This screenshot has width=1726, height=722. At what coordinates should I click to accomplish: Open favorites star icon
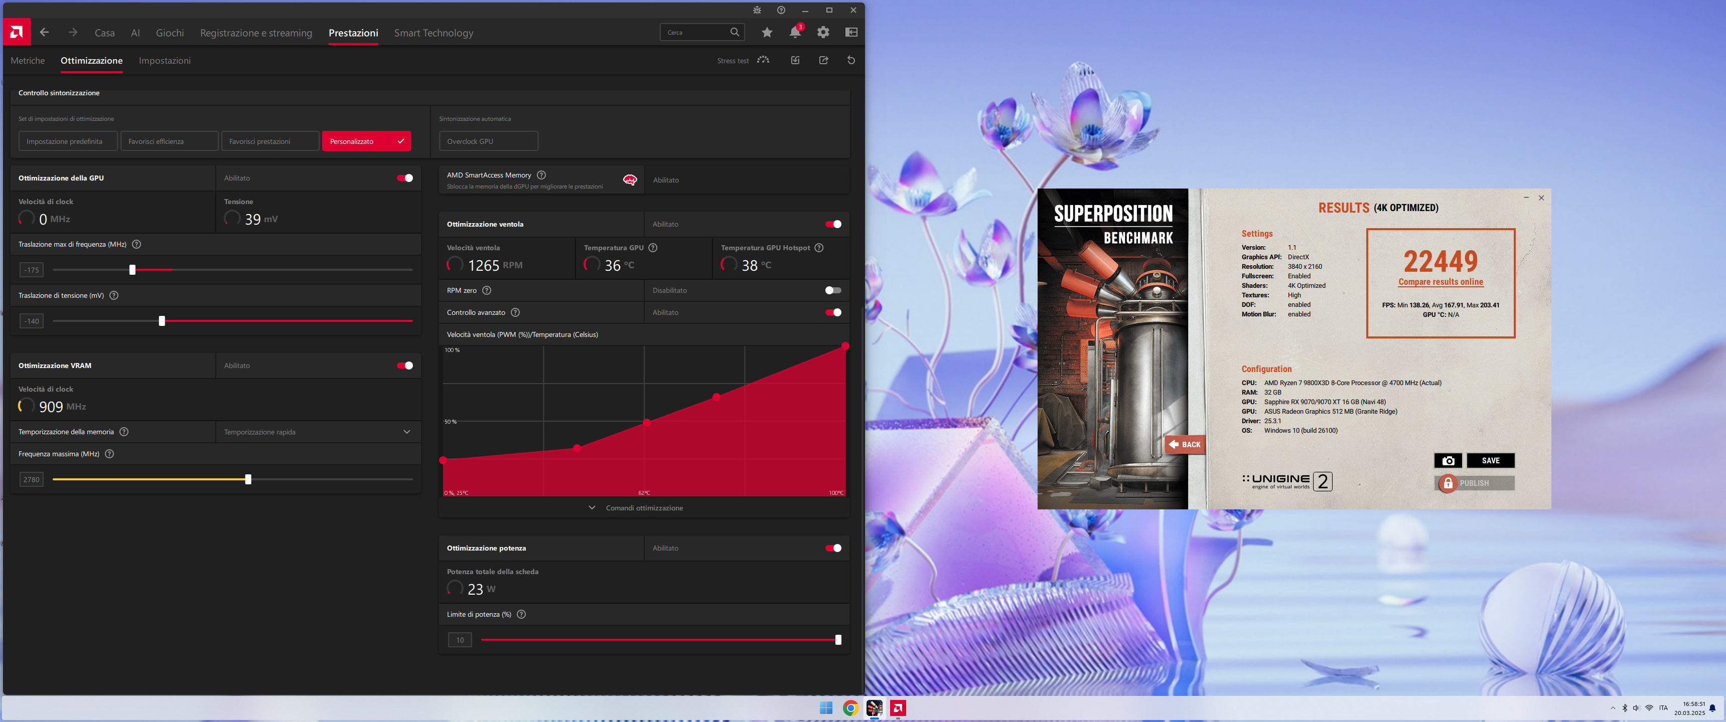click(x=767, y=32)
